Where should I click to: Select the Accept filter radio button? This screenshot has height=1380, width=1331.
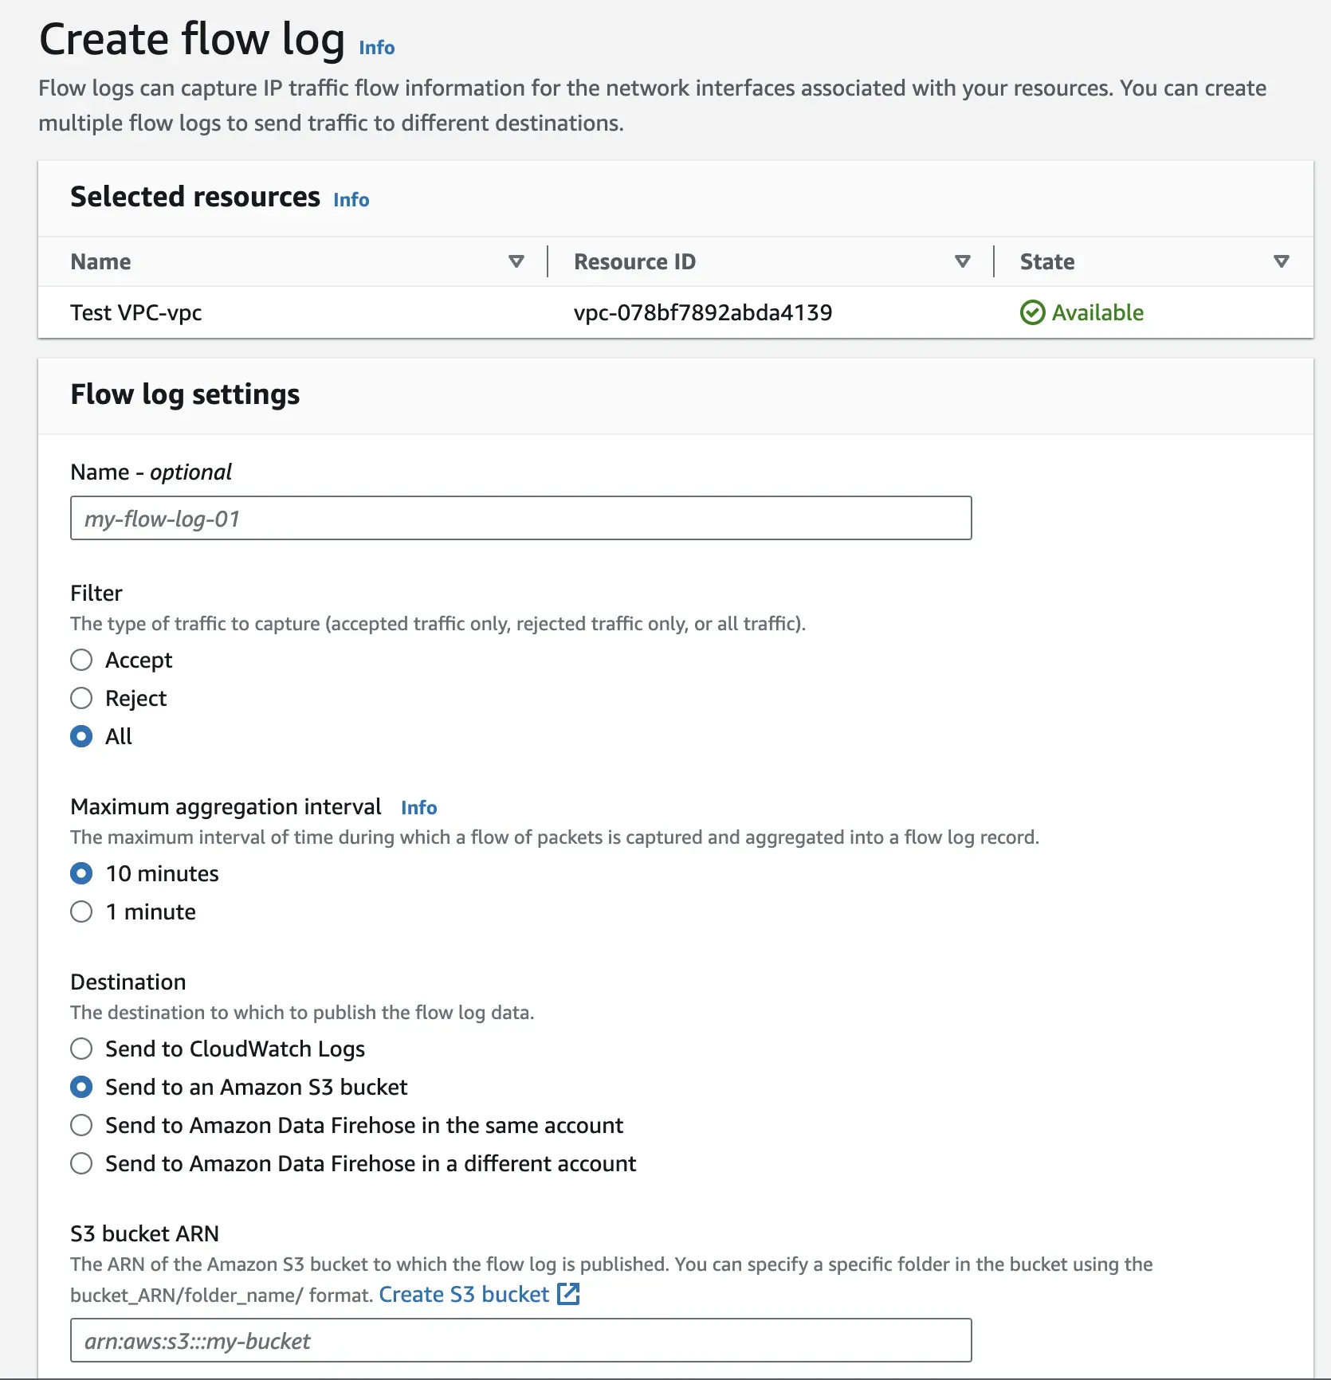click(81, 660)
